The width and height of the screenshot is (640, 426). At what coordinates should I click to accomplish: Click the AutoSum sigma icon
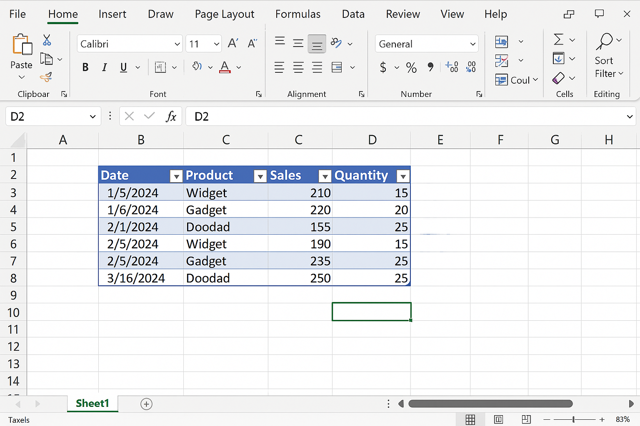pos(559,40)
